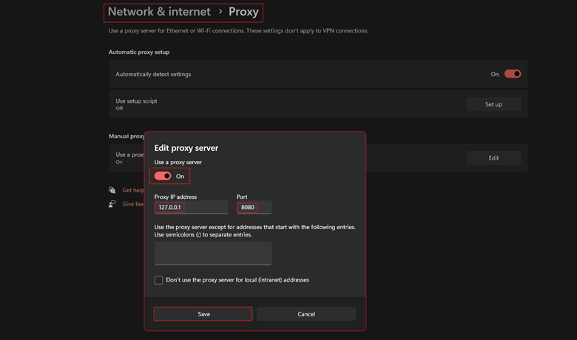Click the proxy exceptions text box
The width and height of the screenshot is (577, 340).
click(x=213, y=253)
